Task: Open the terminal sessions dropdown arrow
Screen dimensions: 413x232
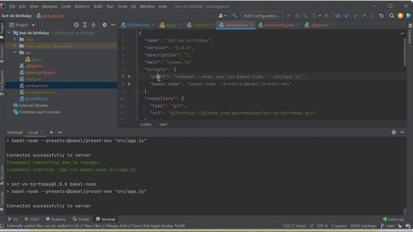Action: [60, 132]
